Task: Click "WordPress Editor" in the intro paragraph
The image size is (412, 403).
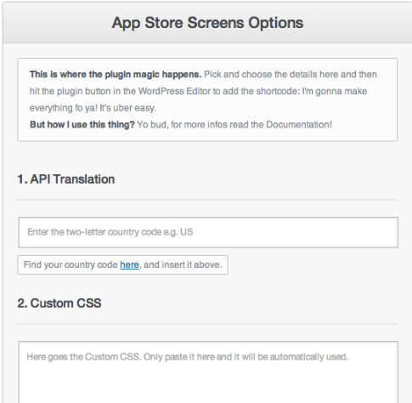Action: click(x=174, y=91)
